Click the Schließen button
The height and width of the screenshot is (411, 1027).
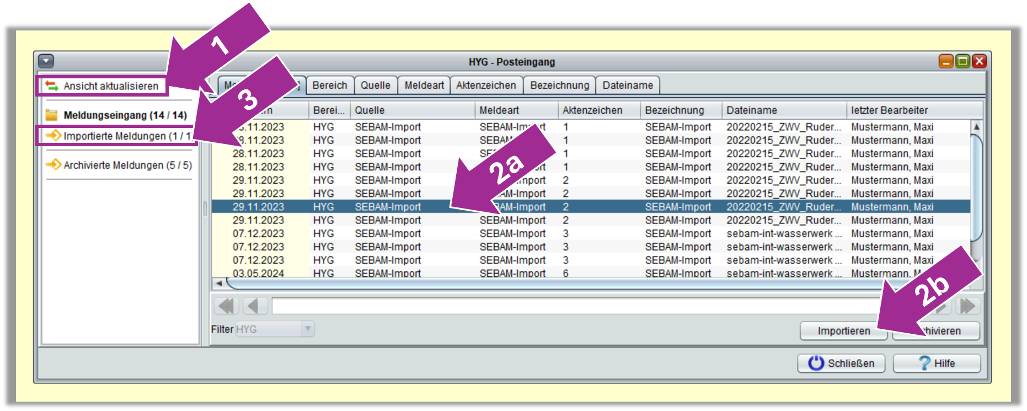pos(841,363)
